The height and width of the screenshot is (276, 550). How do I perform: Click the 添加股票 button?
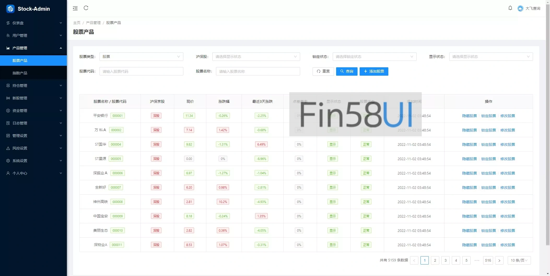[x=374, y=71]
